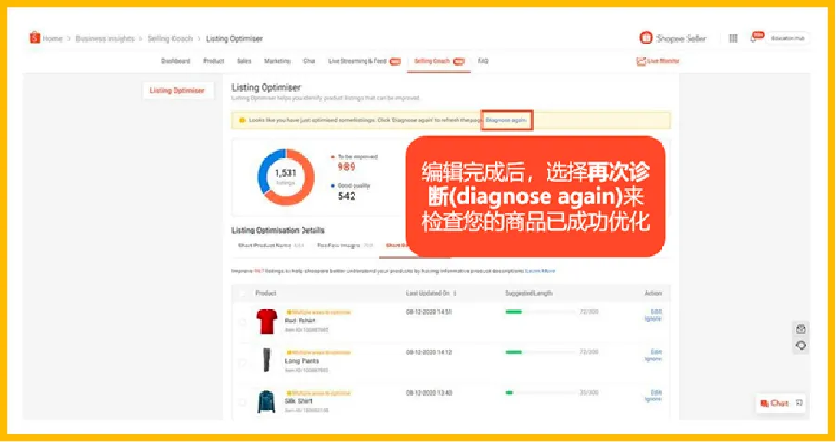Image resolution: width=836 pixels, height=442 pixels.
Task: Click the Learn More link
Action: point(540,272)
